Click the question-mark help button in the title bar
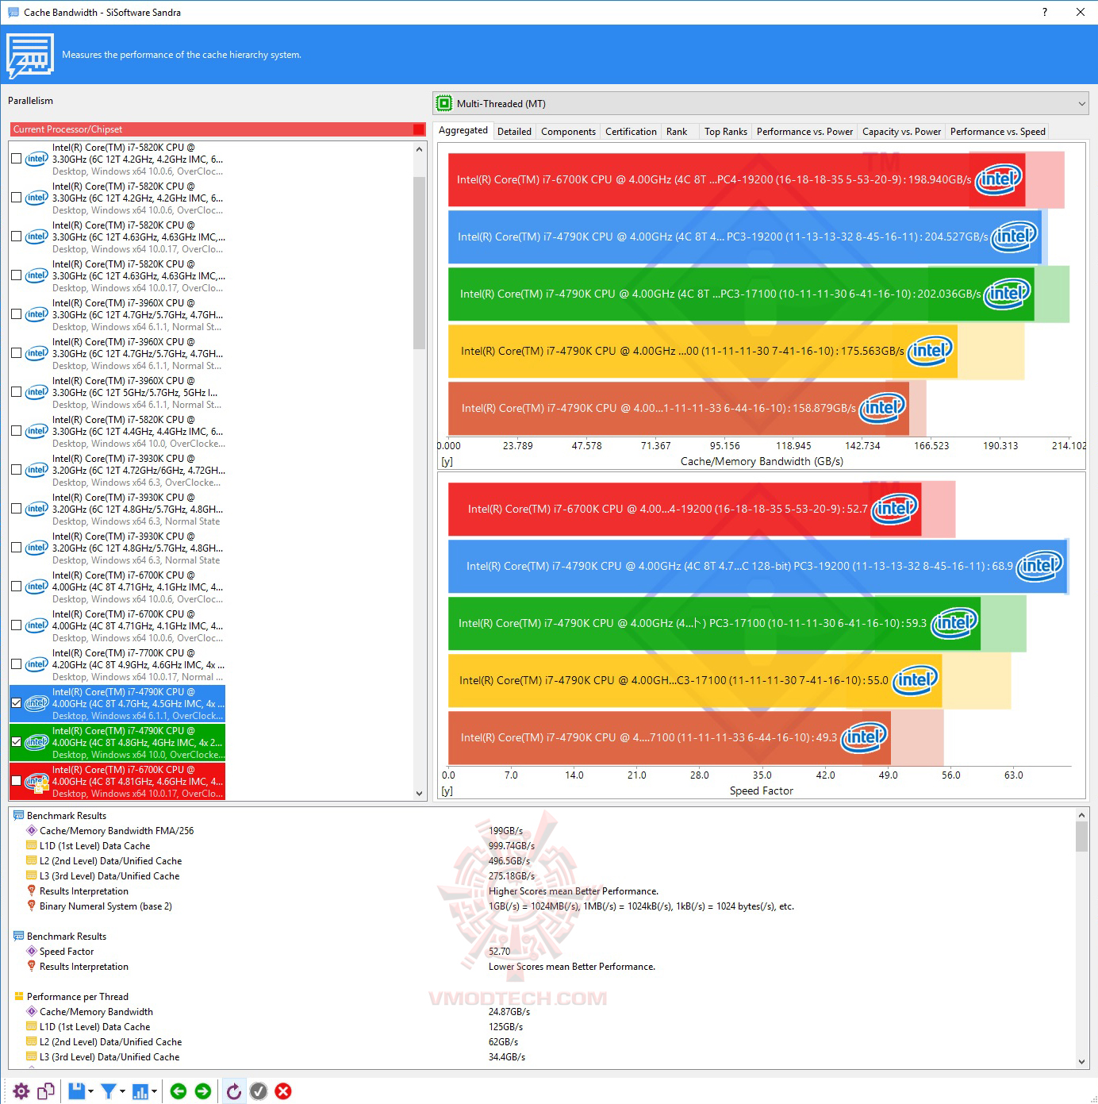The image size is (1098, 1104). click(1044, 12)
